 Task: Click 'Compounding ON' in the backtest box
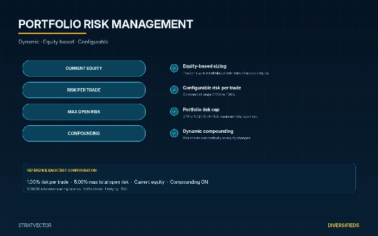click(x=189, y=182)
